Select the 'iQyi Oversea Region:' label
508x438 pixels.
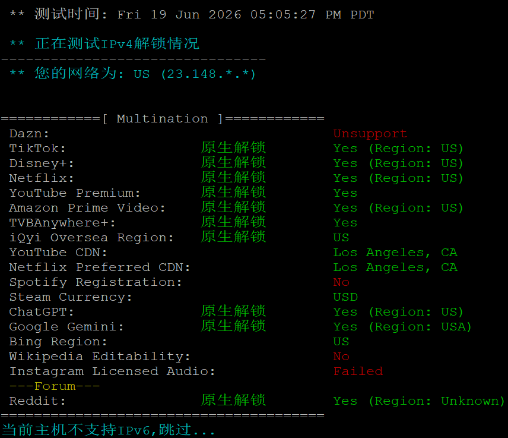click(x=91, y=238)
